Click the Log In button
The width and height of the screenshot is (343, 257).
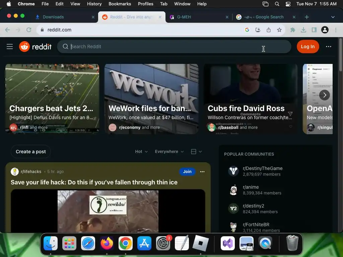pos(307,47)
